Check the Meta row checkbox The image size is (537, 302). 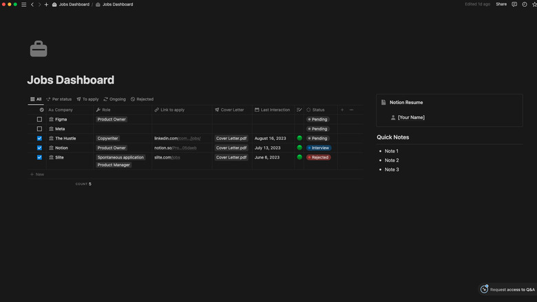[40, 129]
